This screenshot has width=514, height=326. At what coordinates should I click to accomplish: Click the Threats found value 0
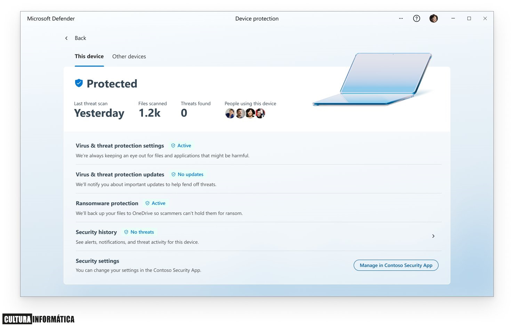tap(184, 113)
